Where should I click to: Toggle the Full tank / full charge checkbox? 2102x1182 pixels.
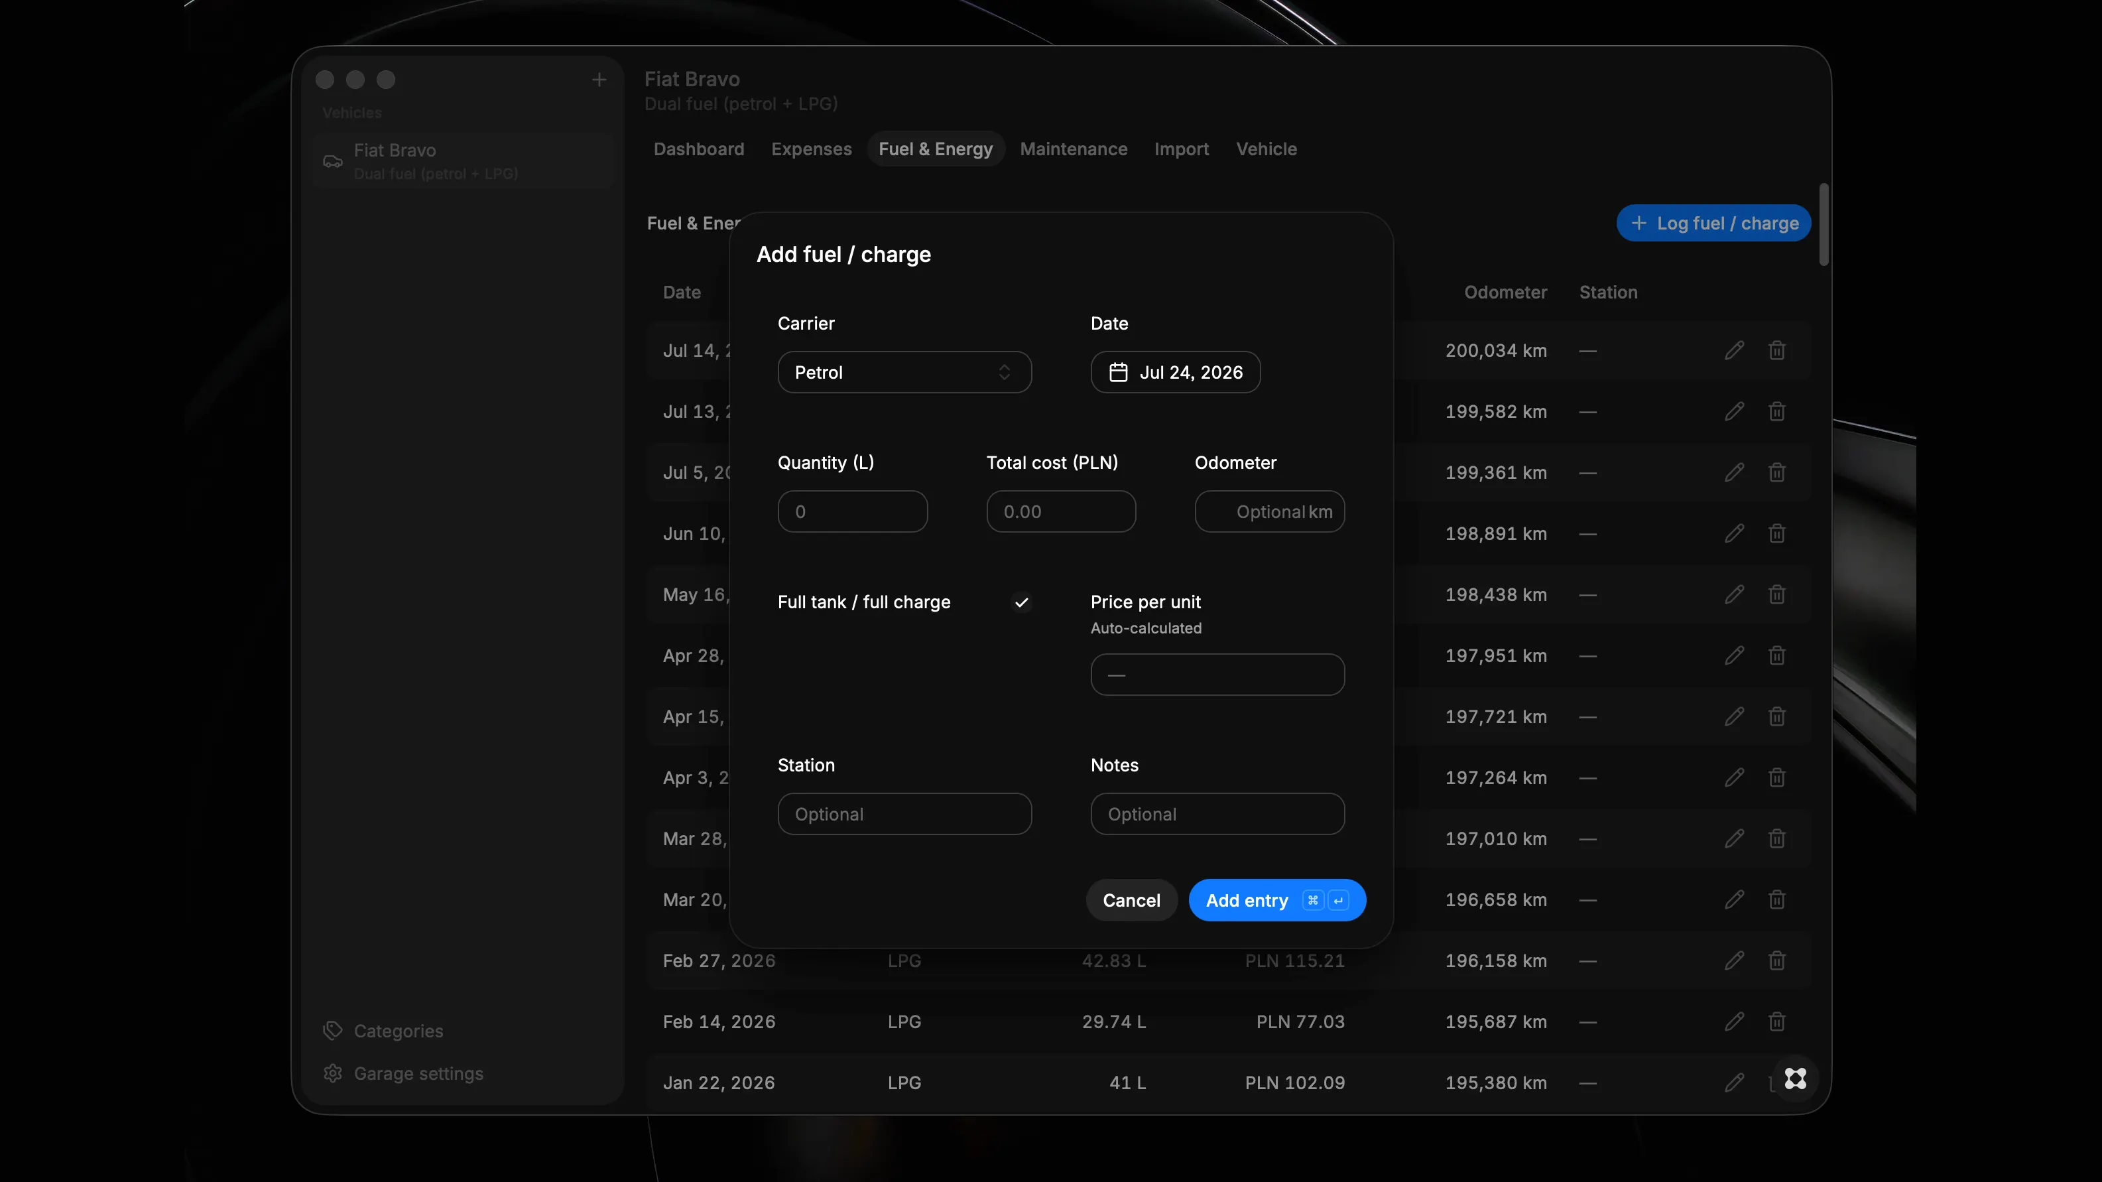[x=1020, y=602]
